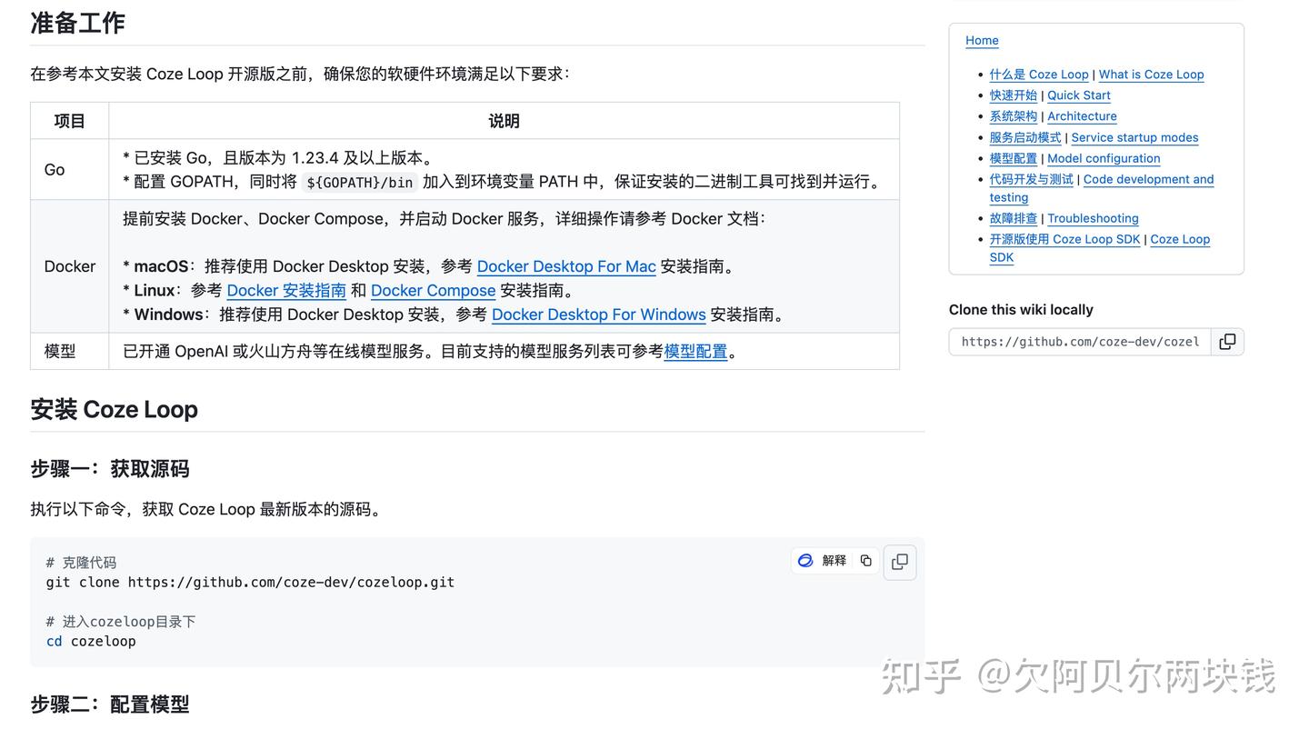The image size is (1309, 729).
Task: Open the Docker Compose install guide
Action: point(433,290)
